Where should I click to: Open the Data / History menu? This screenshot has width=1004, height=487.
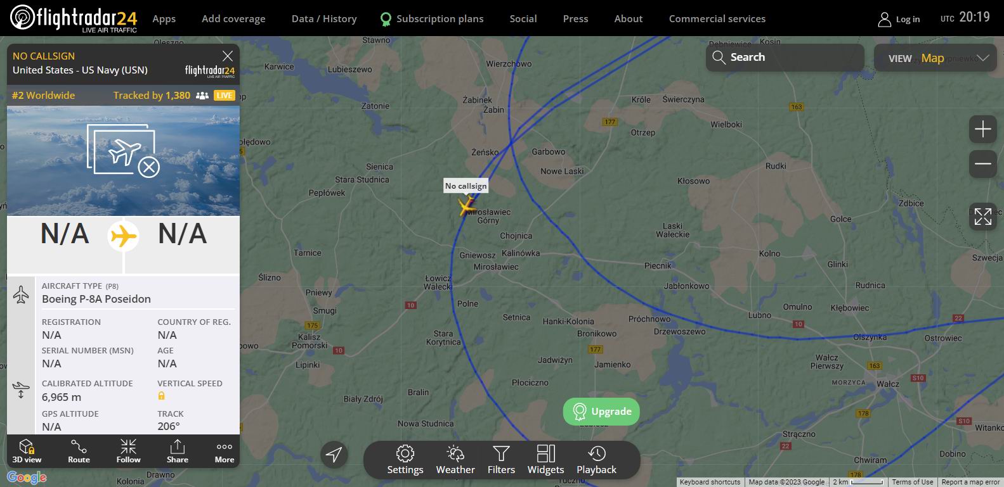(x=324, y=19)
